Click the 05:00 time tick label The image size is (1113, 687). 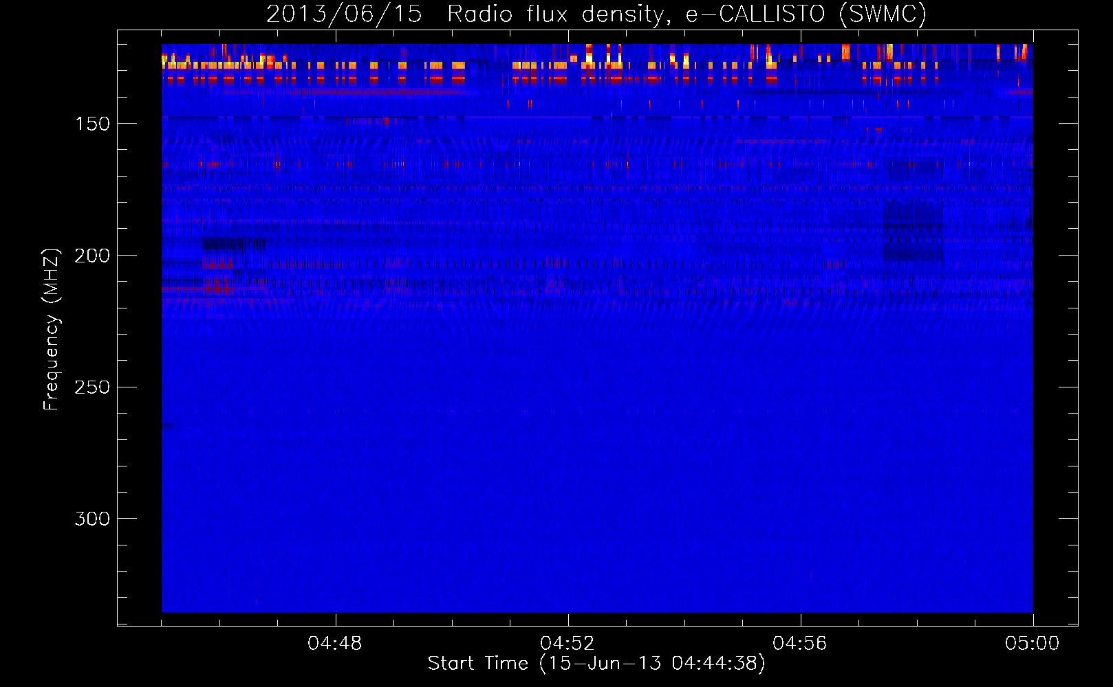[x=1033, y=644]
